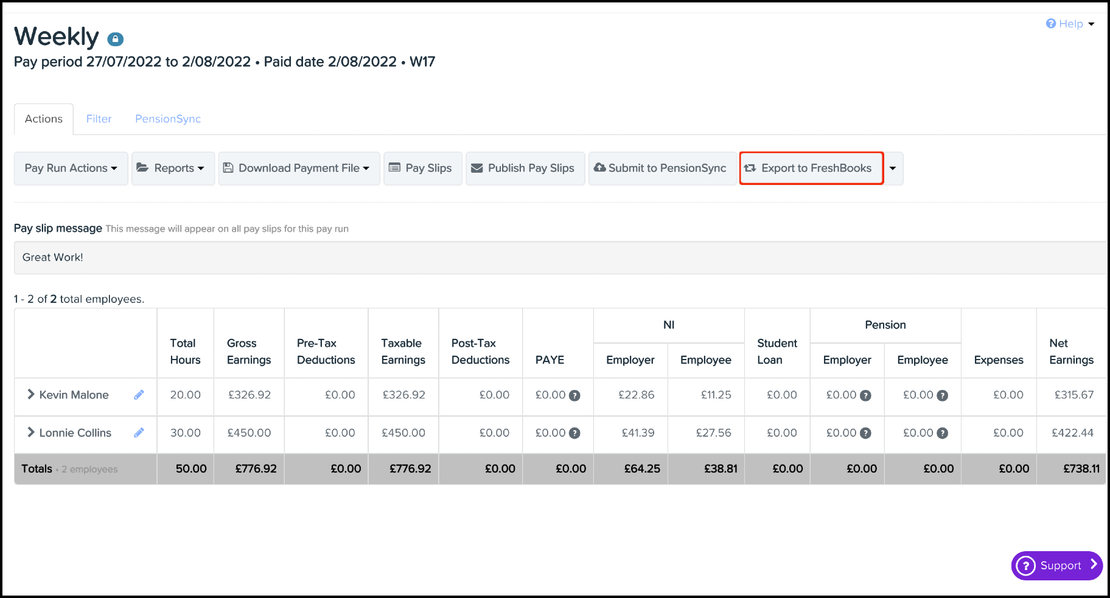Image resolution: width=1110 pixels, height=598 pixels.
Task: Click Pension Employer info icon for Lonnie Collins
Action: coord(865,433)
